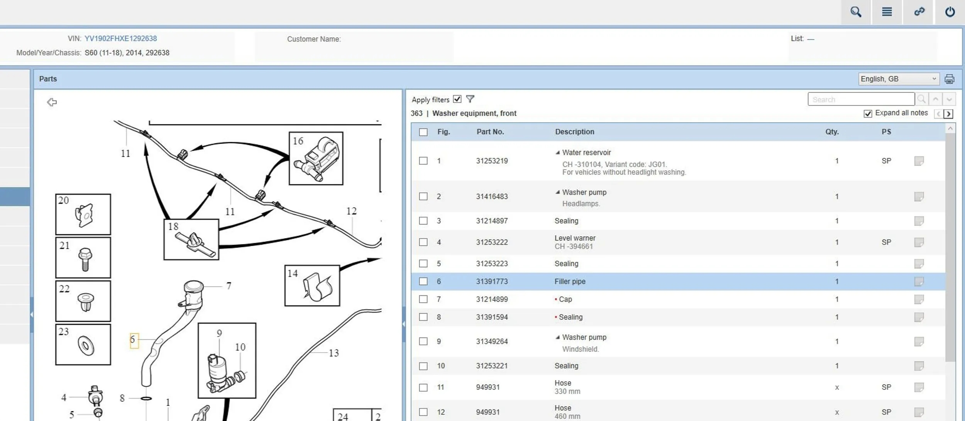This screenshot has height=421, width=965.
Task: Click the back arrow above the diagram
Action: point(52,102)
